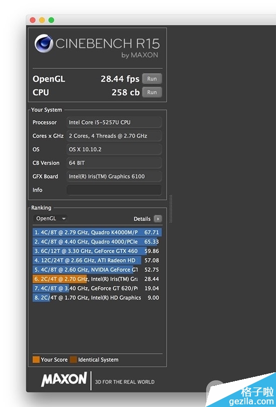Screen dimensions: 276x407
Task: Select ranking row 4 ATI Radeon HD
Action: pos(97,260)
